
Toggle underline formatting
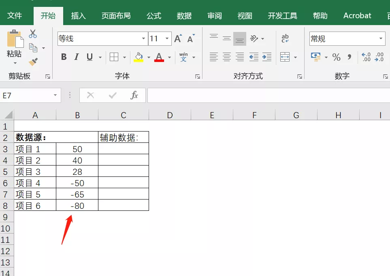click(89, 57)
